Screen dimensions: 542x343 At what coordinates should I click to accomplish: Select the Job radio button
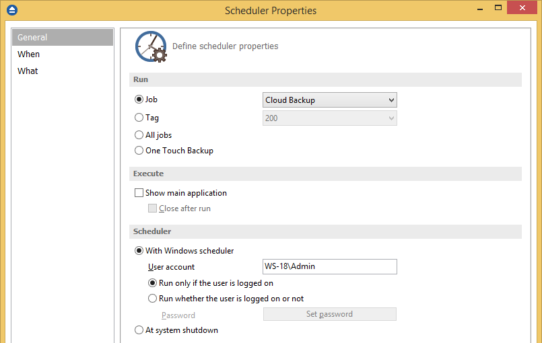pyautogui.click(x=139, y=100)
